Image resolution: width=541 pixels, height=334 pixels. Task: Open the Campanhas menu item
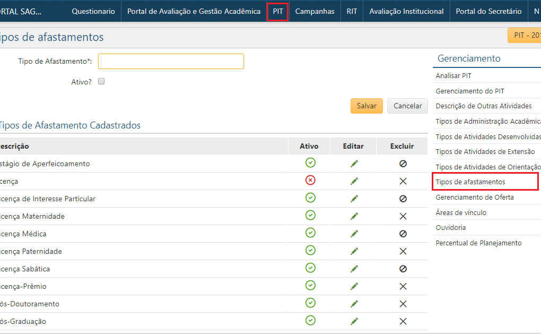[315, 11]
